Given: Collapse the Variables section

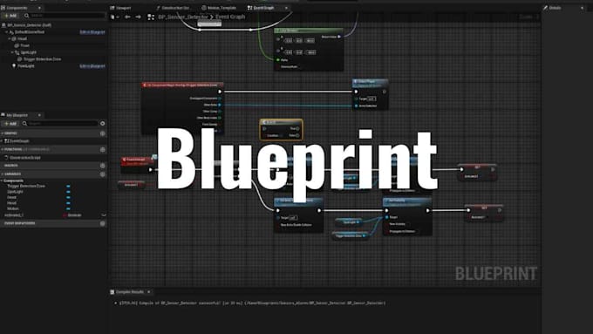Looking at the screenshot, I should click(3, 174).
